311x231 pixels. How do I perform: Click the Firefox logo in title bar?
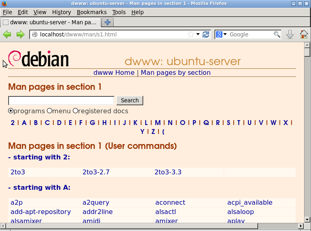click(4, 3)
